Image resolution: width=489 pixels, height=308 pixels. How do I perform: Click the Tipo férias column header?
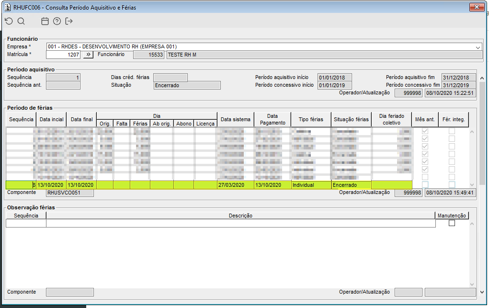click(x=310, y=119)
